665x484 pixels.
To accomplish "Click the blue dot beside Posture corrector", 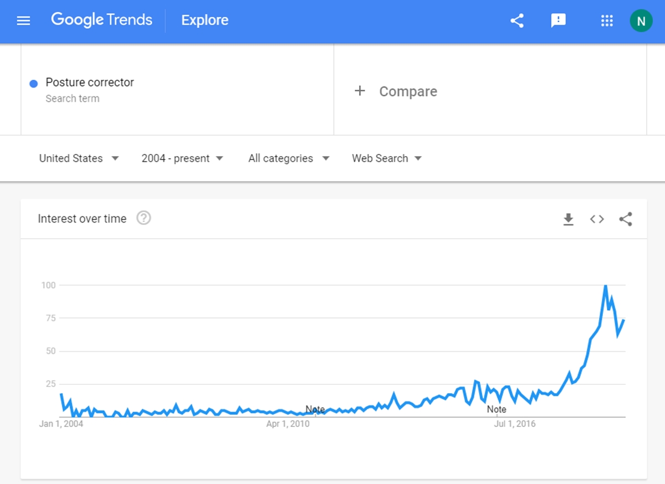I will [33, 84].
